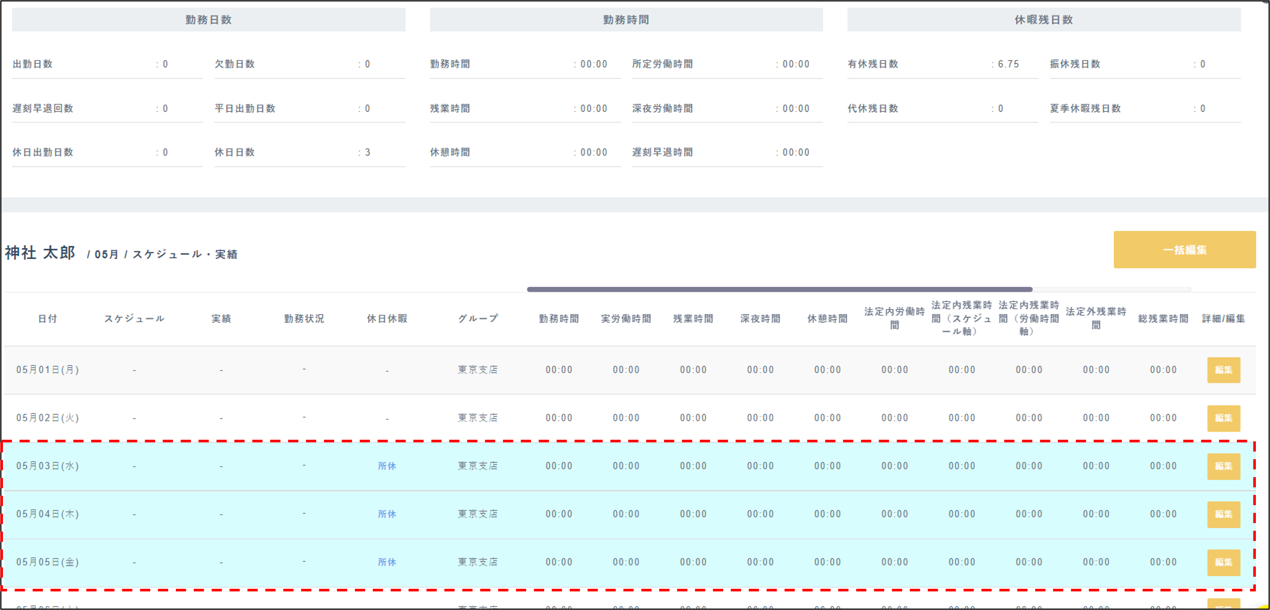Click 東京支店 group cell on 05月01日 row
This screenshot has height=610, width=1270.
(478, 370)
